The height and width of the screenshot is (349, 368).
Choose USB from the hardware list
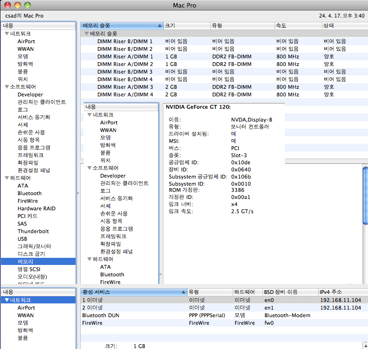22,239
